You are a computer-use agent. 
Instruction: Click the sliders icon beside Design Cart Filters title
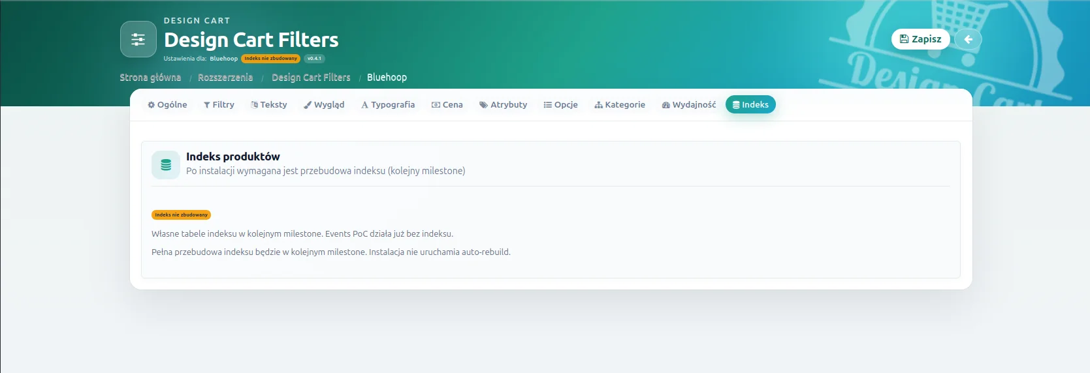pyautogui.click(x=138, y=39)
